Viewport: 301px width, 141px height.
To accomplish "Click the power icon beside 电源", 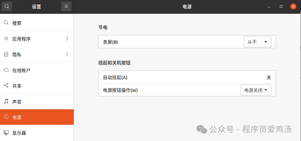I will click(6, 117).
